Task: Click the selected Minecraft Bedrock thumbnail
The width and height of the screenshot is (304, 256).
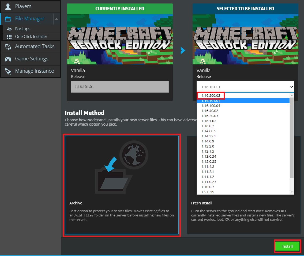Action: pos(245,39)
